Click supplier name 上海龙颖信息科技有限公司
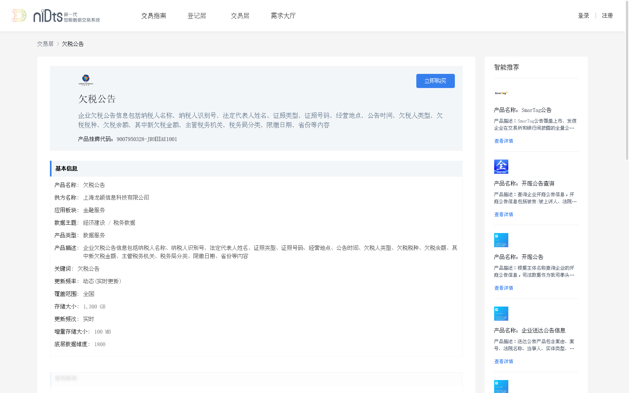Image resolution: width=629 pixels, height=393 pixels. (x=116, y=198)
